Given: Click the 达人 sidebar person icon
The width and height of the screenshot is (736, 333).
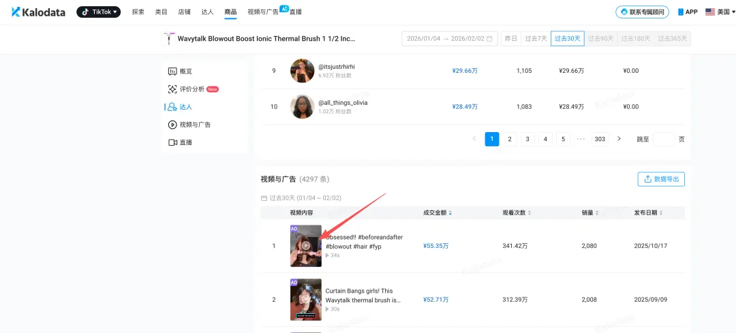Looking at the screenshot, I should 172,107.
